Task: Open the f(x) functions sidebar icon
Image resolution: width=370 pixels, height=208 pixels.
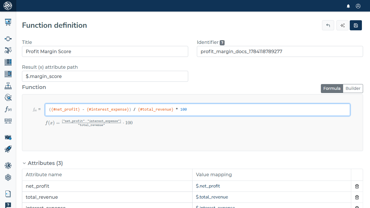Action: click(8, 109)
